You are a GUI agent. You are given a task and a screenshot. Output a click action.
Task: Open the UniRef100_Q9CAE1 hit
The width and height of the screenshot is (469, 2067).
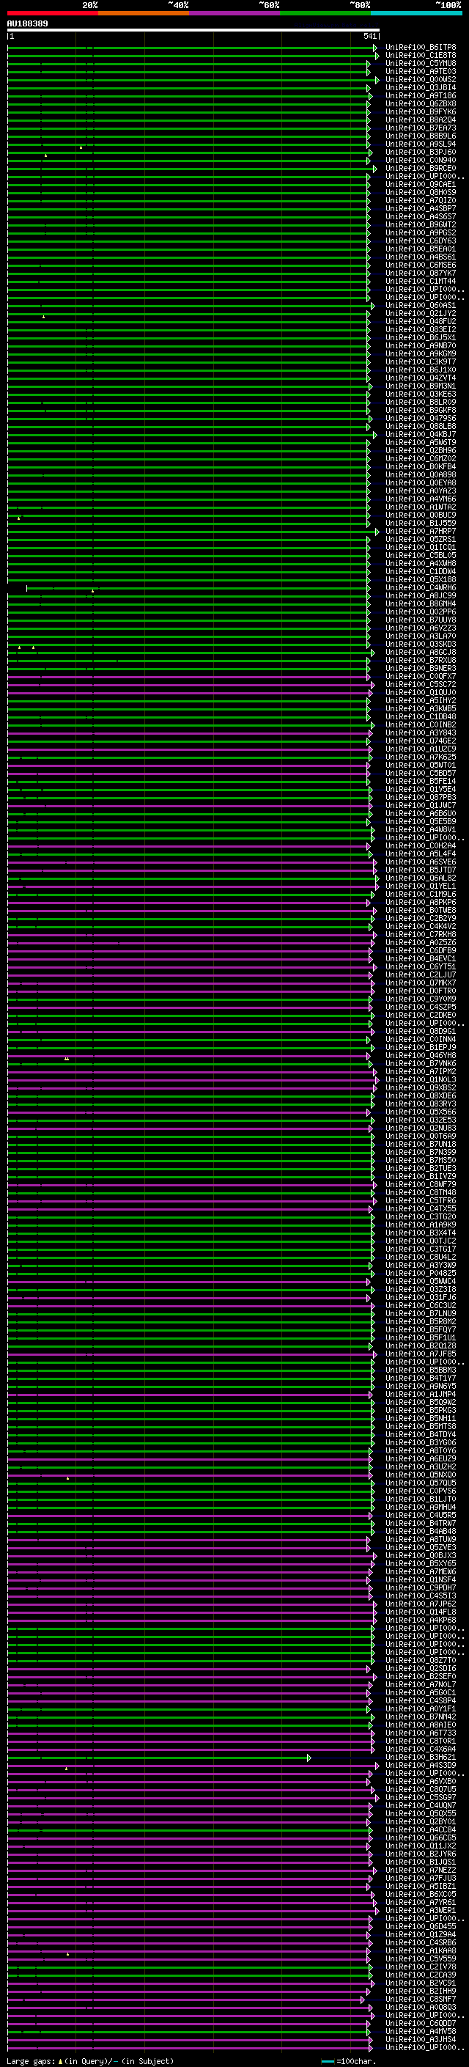click(421, 185)
